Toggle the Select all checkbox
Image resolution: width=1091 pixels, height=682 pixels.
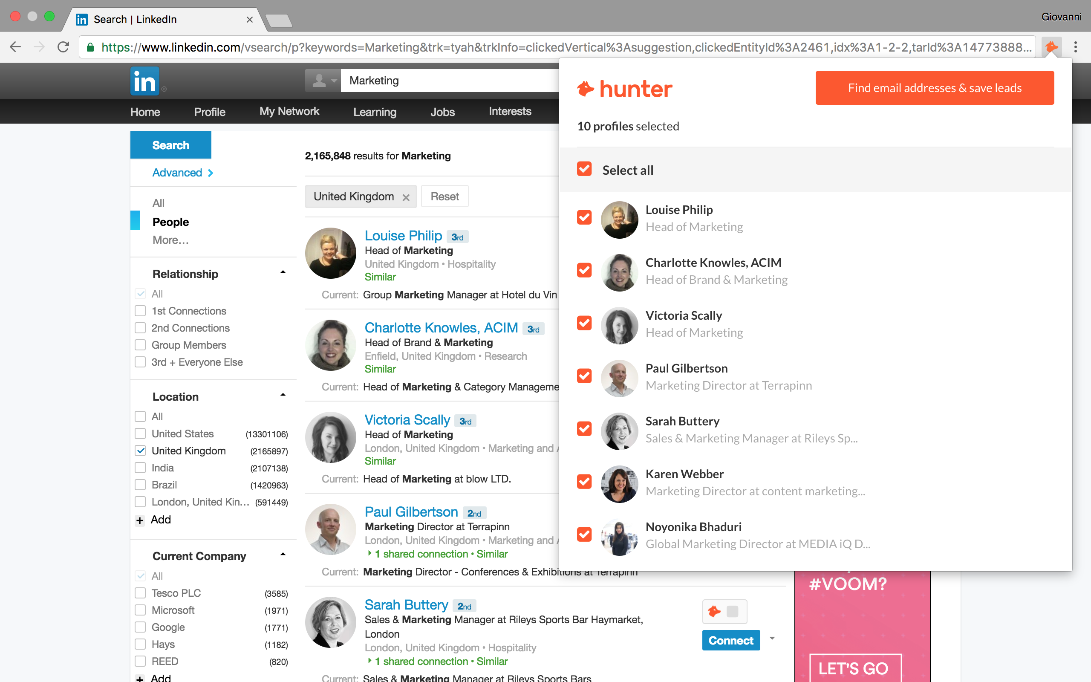[584, 169]
